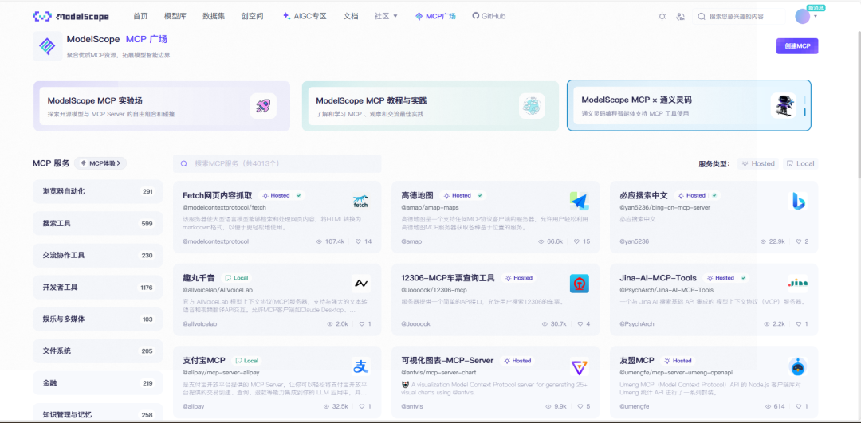The width and height of the screenshot is (861, 423).
Task: Click the robot icon on 通义灵码 card
Action: pos(784,106)
